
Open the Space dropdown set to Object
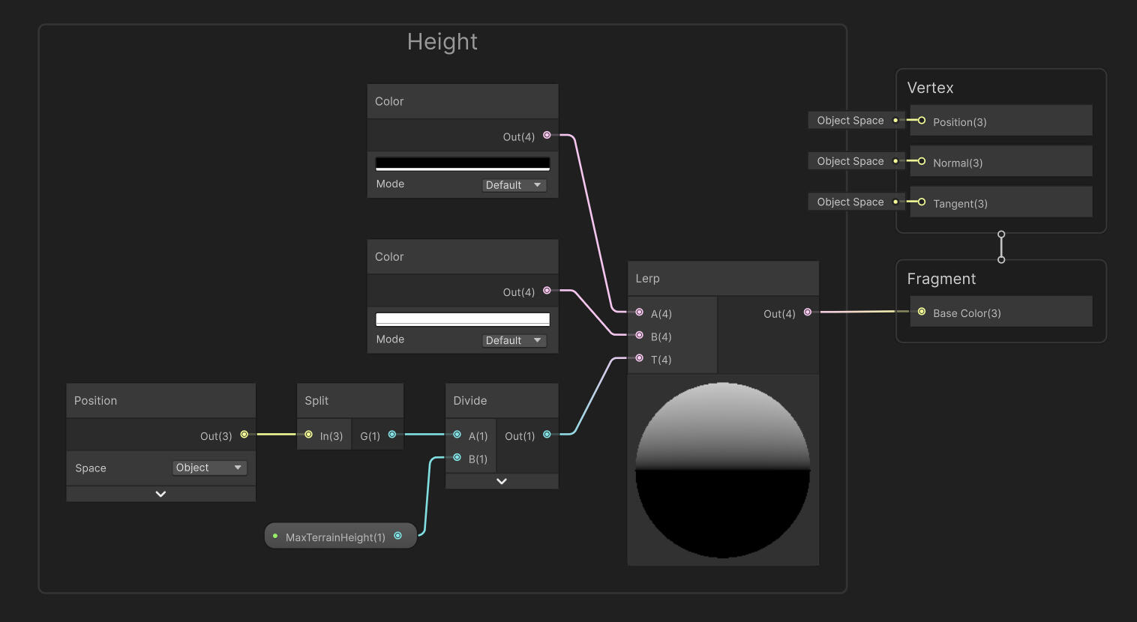209,468
